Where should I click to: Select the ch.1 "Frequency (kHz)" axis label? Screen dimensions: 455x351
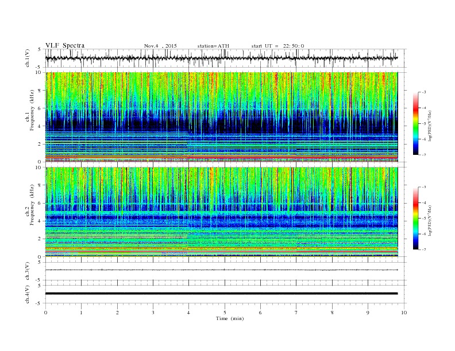point(32,110)
